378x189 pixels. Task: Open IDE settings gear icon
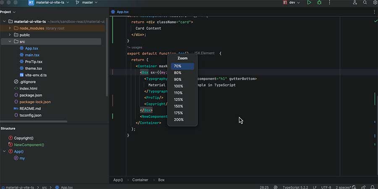375,3
